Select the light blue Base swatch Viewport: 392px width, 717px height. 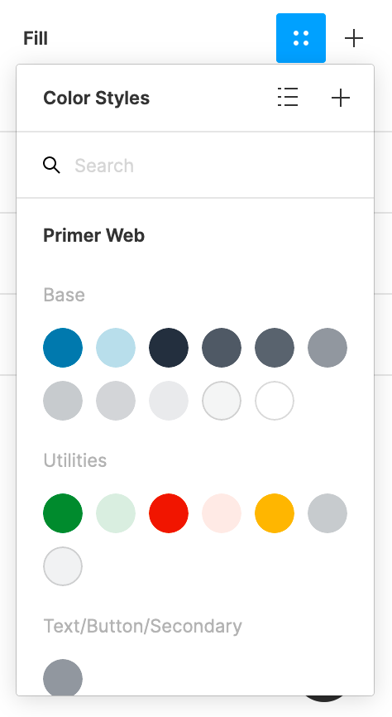coord(116,348)
